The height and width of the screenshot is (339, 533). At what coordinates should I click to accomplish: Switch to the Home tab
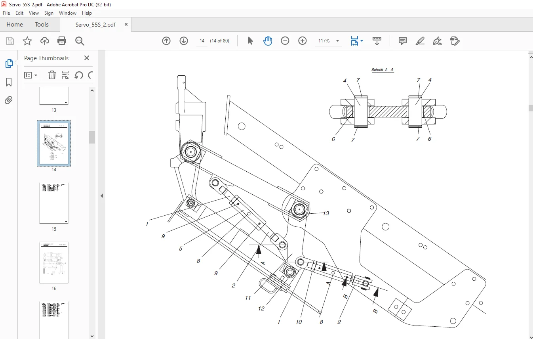(15, 25)
